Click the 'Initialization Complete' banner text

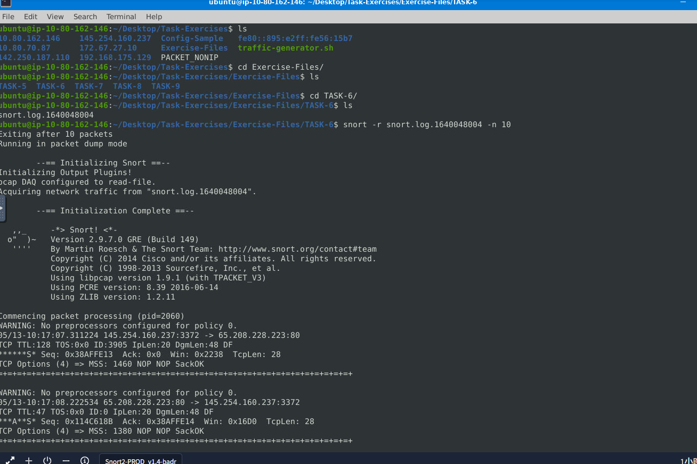pos(115,211)
